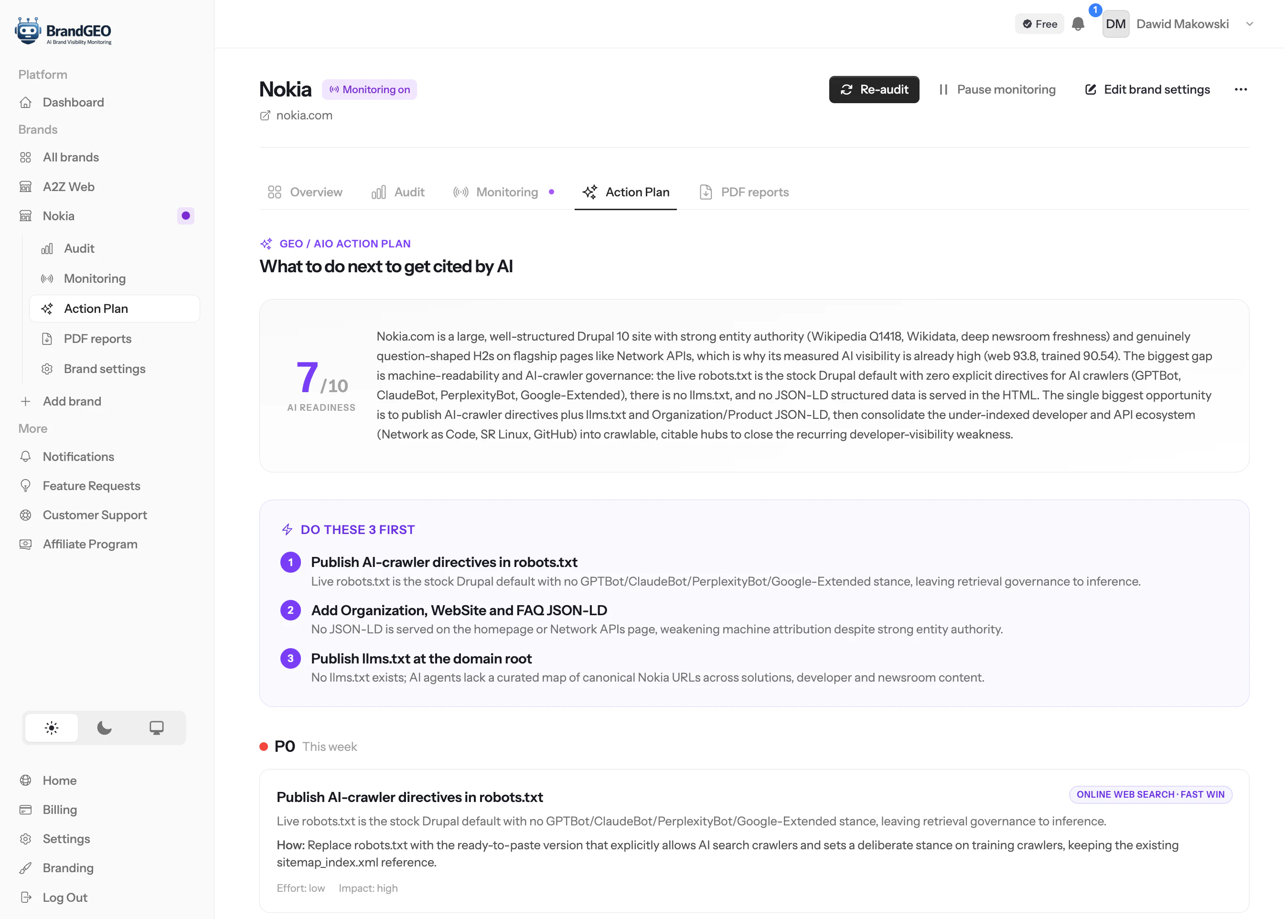
Task: Click the A2Z Web storefront icon
Action: coord(25,187)
